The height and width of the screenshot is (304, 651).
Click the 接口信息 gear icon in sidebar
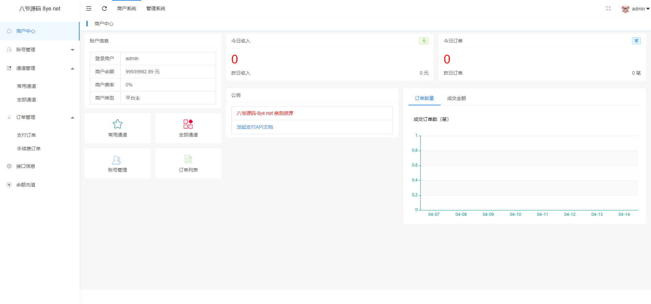tap(9, 166)
